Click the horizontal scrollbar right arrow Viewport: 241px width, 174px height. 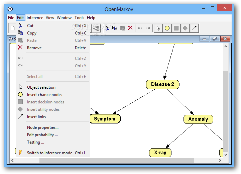coord(220,161)
